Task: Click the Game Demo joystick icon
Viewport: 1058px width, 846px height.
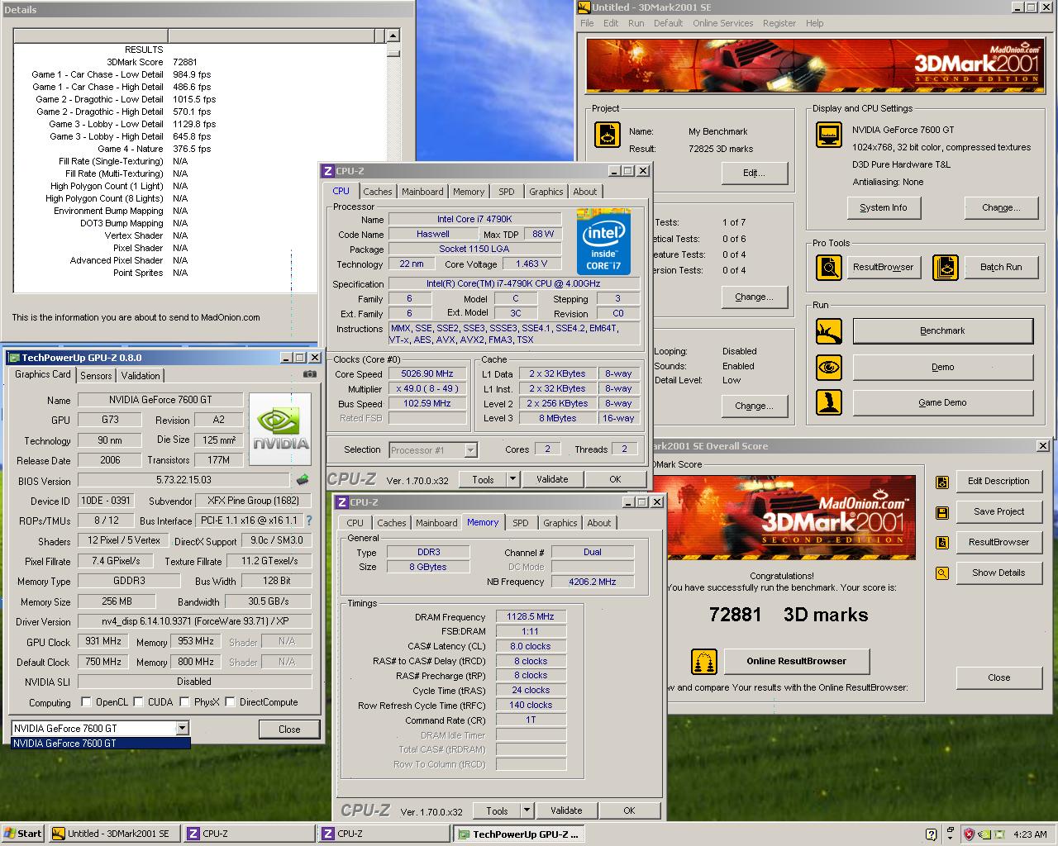Action: coord(829,402)
